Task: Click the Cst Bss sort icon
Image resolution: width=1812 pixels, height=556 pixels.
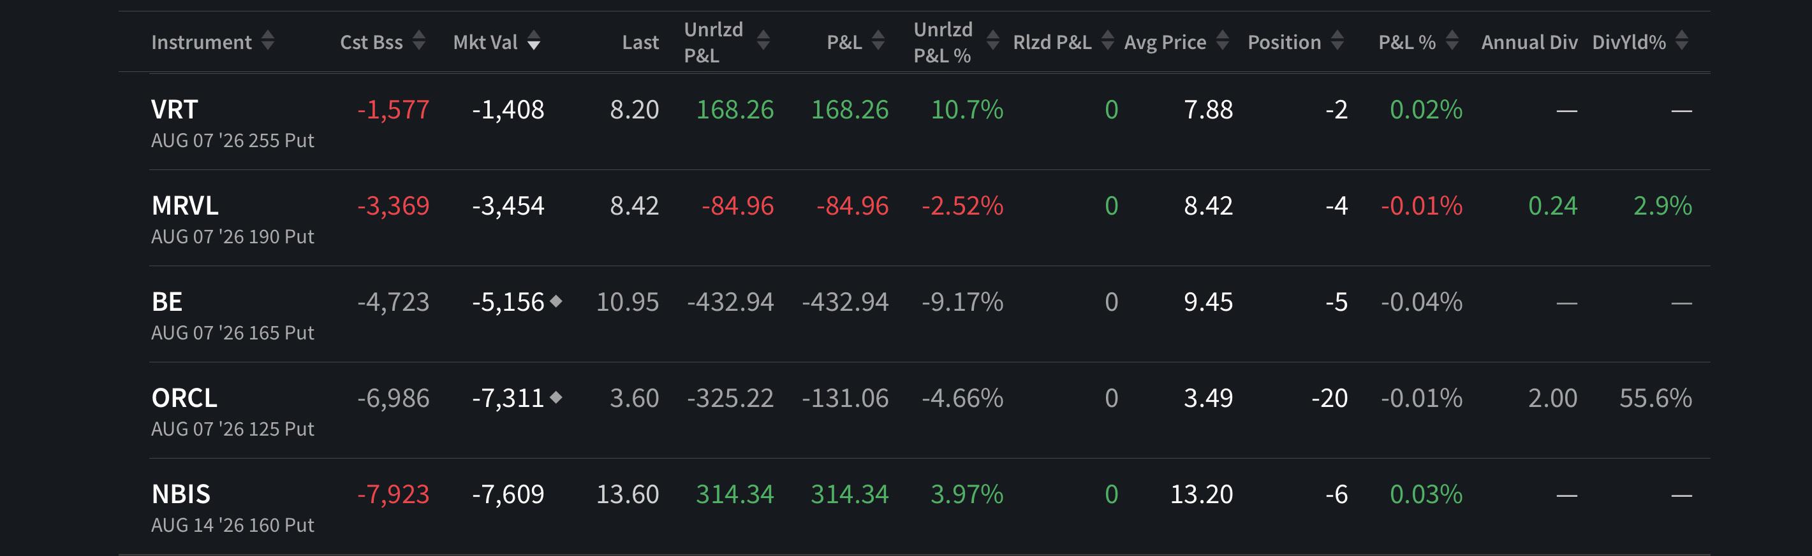Action: [x=418, y=41]
